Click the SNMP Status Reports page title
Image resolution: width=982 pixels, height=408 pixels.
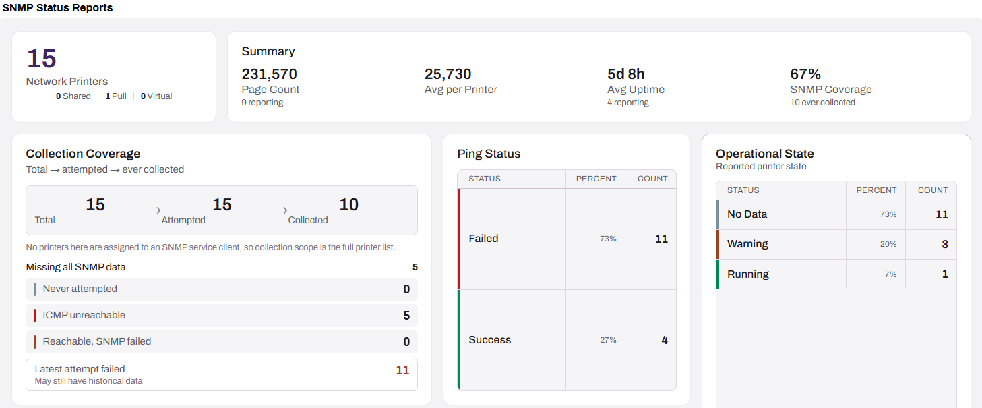click(x=58, y=8)
